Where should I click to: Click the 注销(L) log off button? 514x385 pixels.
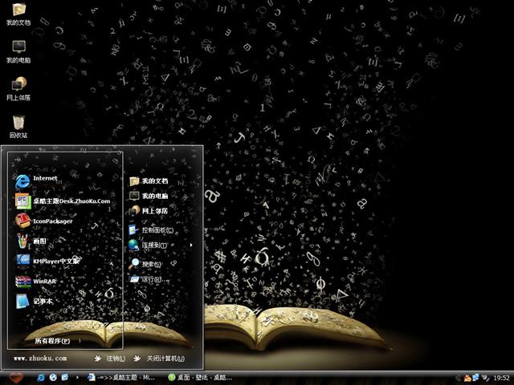tap(110, 359)
